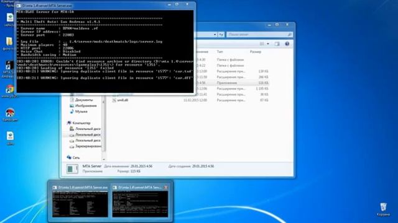Screen dimensions: 398x223
Task: Click the Музыка music note icon
Action: click(x=72, y=111)
